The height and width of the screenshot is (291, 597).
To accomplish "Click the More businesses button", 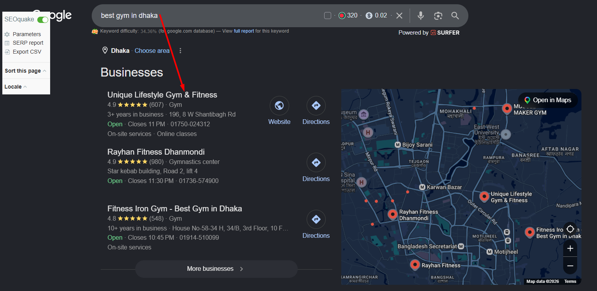I will pos(216,269).
